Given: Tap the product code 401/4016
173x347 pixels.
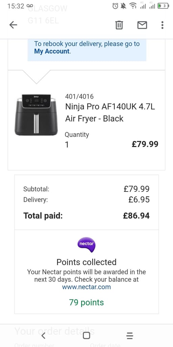Looking at the screenshot, I should click(x=79, y=97).
